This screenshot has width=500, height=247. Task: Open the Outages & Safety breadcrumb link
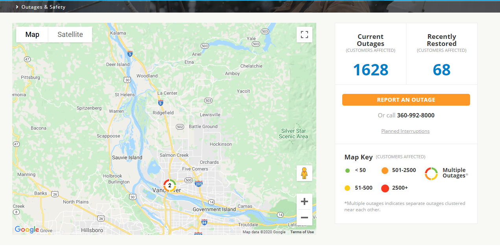[43, 7]
